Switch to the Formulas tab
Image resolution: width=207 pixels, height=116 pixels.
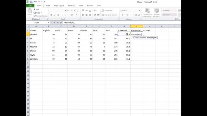point(71,6)
